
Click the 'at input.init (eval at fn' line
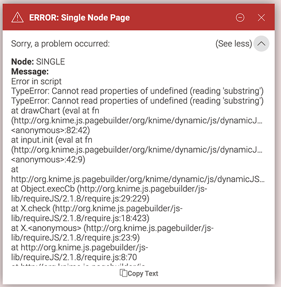click(x=52, y=140)
